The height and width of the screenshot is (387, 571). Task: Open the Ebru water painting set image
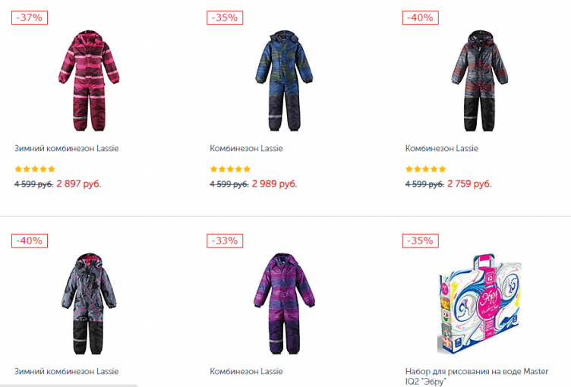[x=480, y=304]
